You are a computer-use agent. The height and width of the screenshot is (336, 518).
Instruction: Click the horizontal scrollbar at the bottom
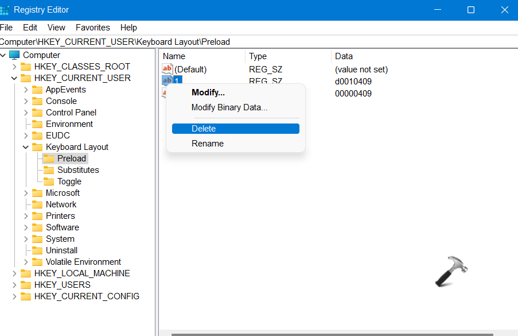click(x=338, y=333)
